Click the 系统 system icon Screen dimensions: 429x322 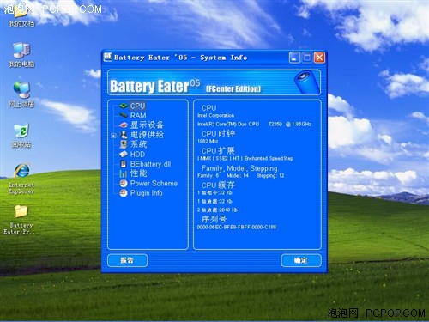(x=124, y=144)
